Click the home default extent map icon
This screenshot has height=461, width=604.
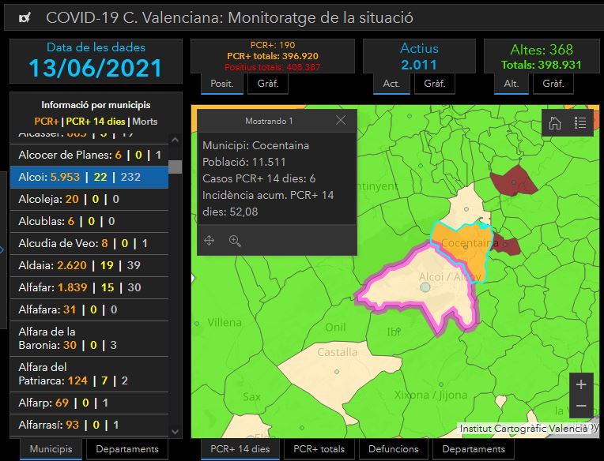555,123
